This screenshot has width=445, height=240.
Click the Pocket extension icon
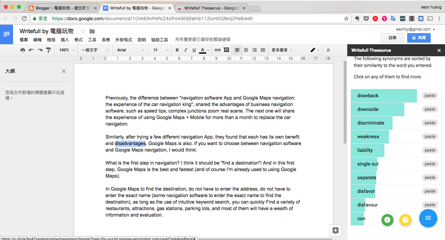coord(366,19)
